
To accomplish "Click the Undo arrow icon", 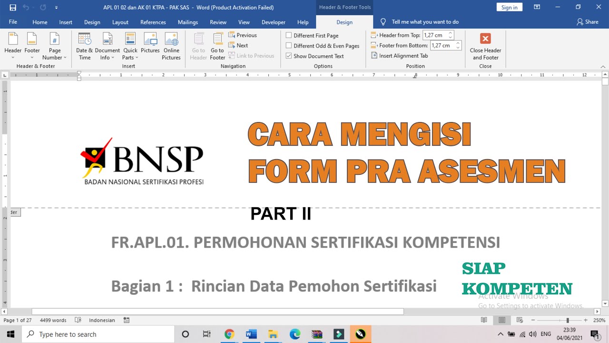I will pos(26,8).
